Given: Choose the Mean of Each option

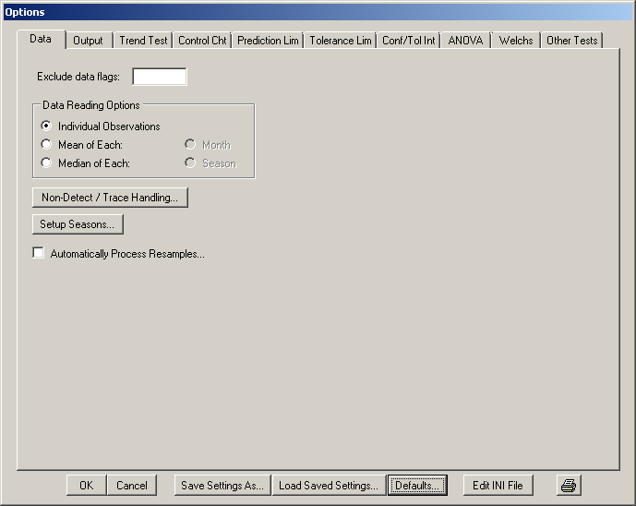Looking at the screenshot, I should 46,145.
